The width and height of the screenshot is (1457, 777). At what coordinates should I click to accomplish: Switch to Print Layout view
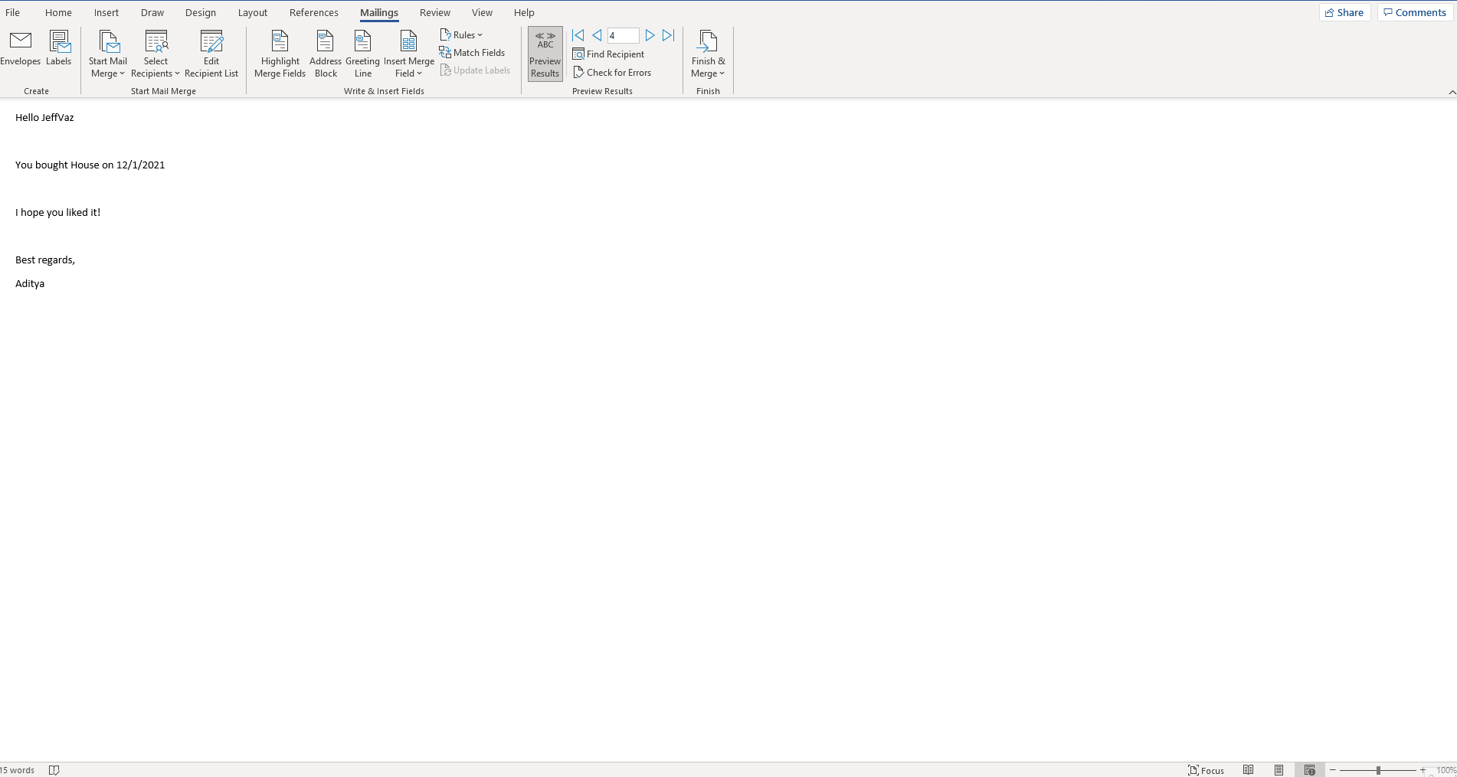[1279, 770]
